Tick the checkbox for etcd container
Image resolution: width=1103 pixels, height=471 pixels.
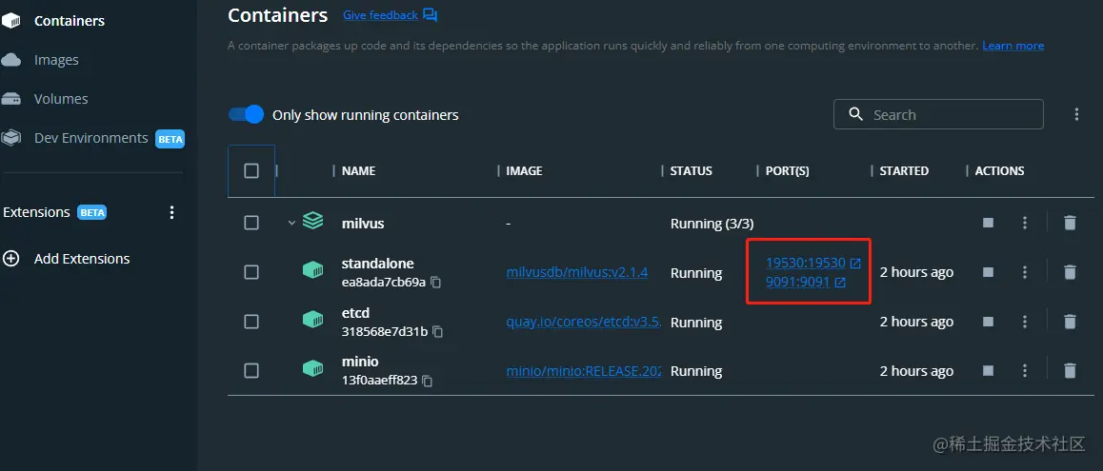click(251, 322)
